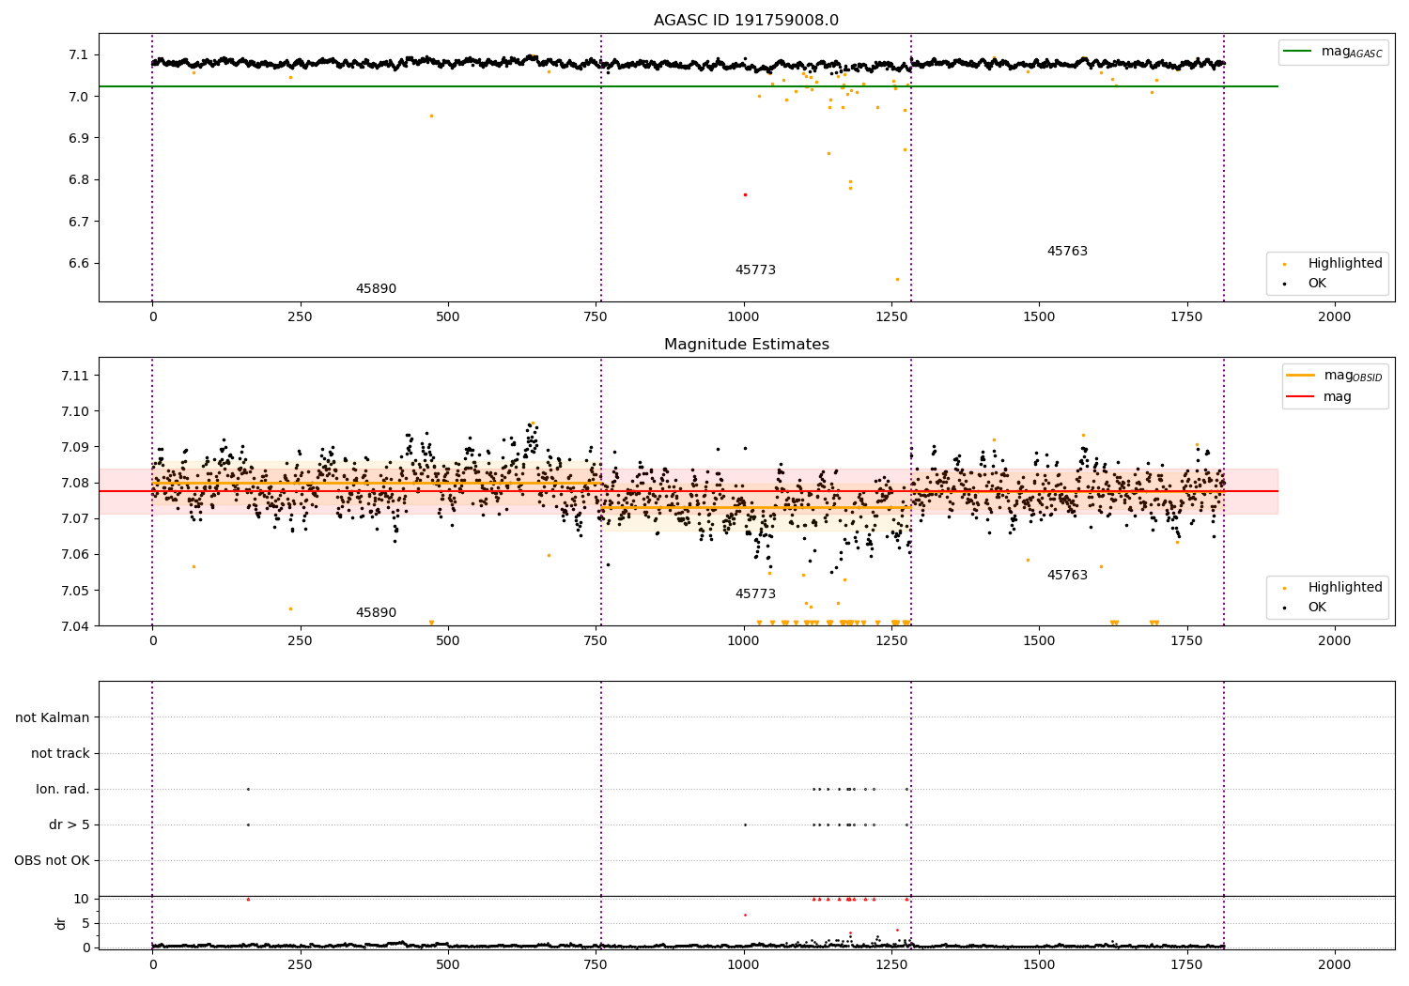1409x986 pixels.
Task: Click the 7.11 y-axis tick label
Action: 75,376
